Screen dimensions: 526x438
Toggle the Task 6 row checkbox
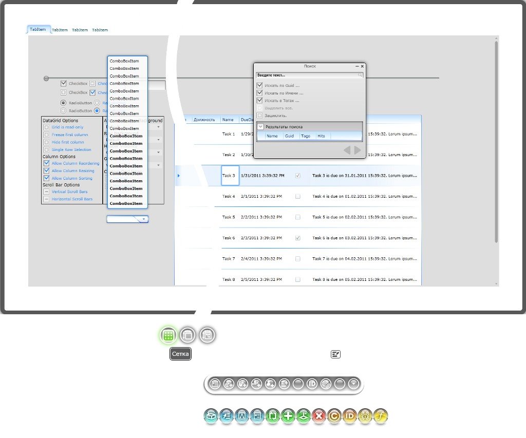(297, 238)
